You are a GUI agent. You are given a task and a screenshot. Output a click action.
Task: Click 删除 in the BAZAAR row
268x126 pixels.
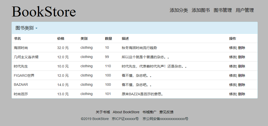pyautogui.click(x=242, y=85)
